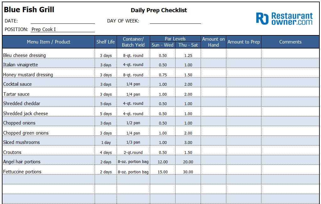Click the Shredded jack cheese cell
Screen dimensions: 321x204
pos(49,112)
